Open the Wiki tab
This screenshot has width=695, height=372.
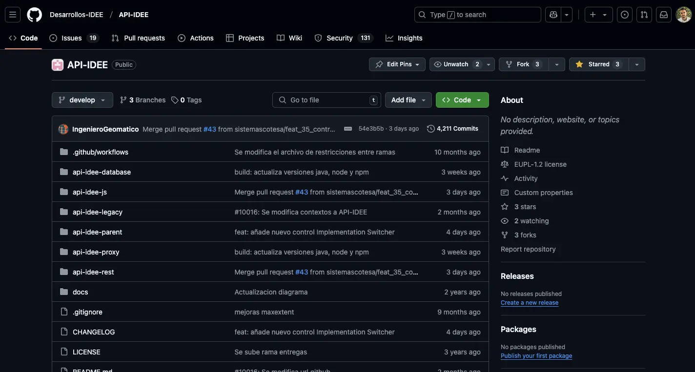coord(289,38)
